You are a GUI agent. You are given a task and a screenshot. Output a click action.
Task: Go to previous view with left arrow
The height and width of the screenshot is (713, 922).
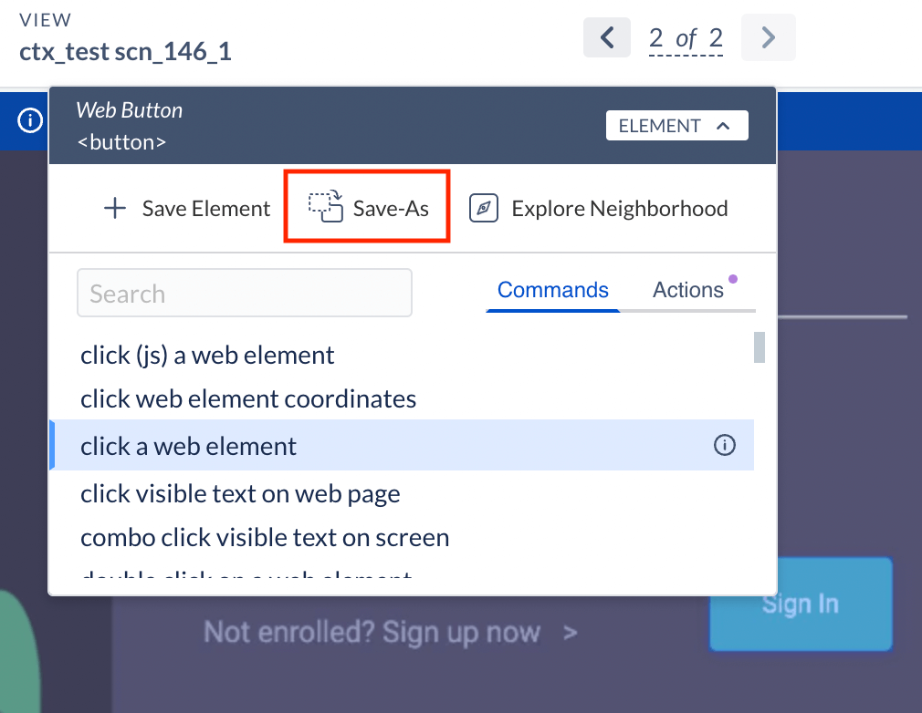pyautogui.click(x=607, y=37)
